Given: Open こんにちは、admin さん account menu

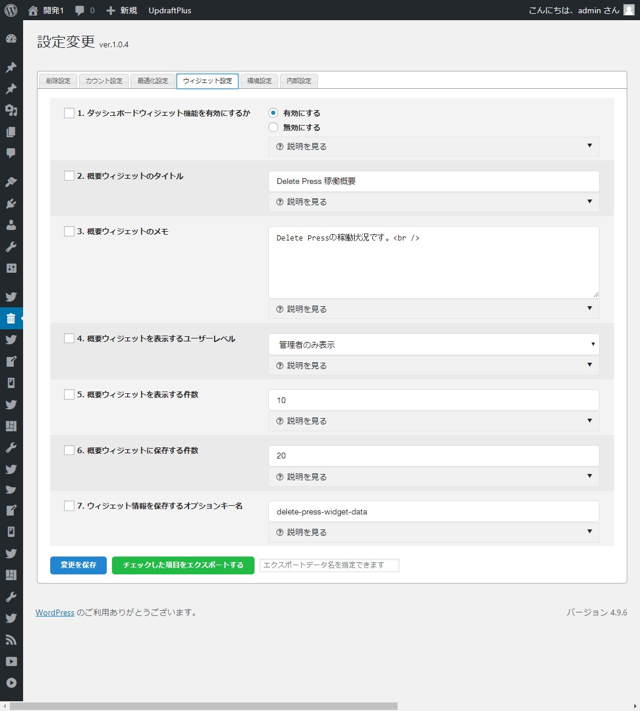Looking at the screenshot, I should [x=582, y=10].
